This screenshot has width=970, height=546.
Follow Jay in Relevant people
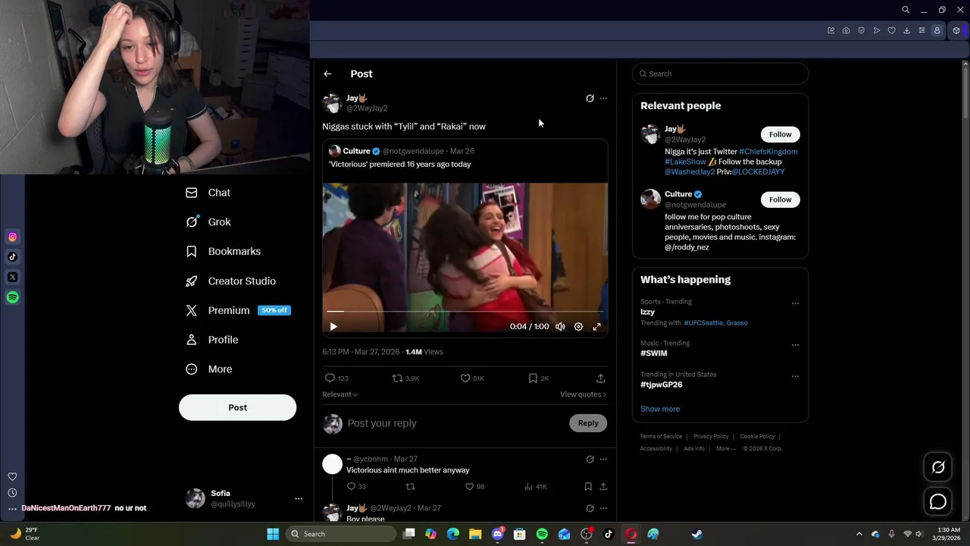pyautogui.click(x=780, y=134)
